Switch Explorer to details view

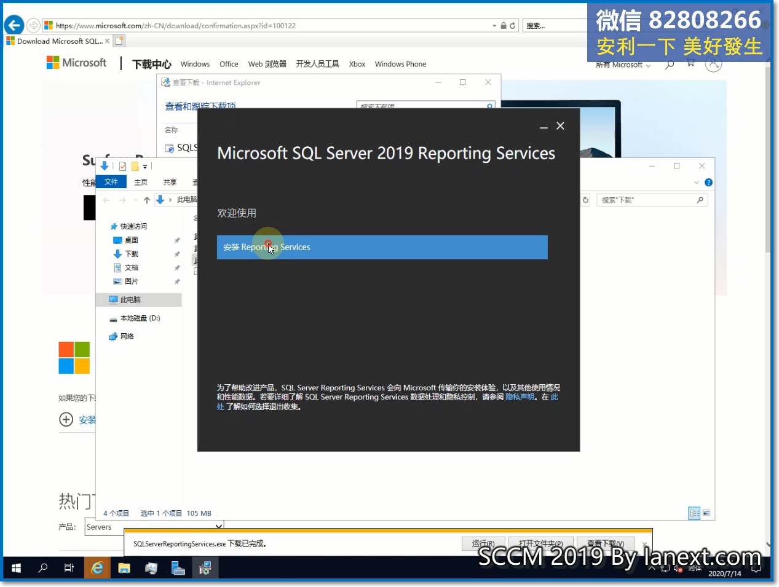[x=694, y=513]
